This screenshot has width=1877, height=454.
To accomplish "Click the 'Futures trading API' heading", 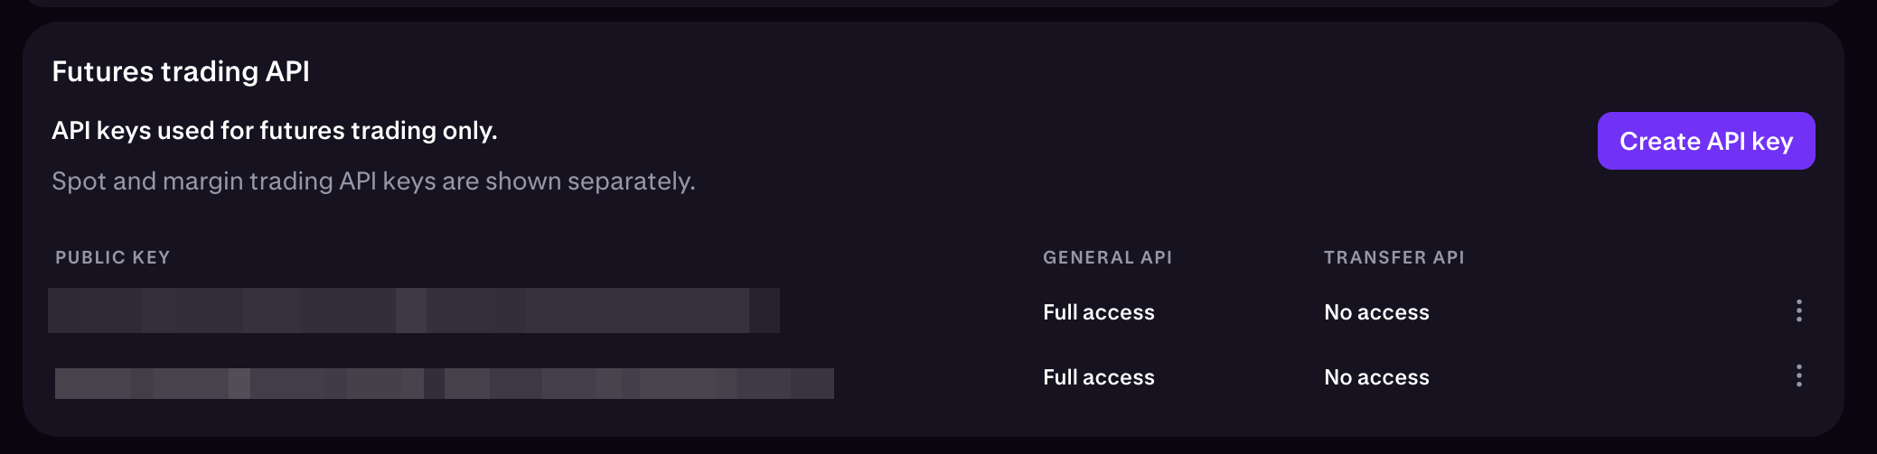I will coord(181,71).
